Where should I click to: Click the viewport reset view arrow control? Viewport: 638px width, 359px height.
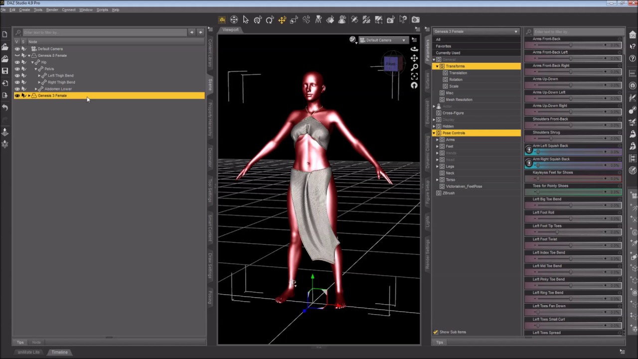(x=414, y=85)
